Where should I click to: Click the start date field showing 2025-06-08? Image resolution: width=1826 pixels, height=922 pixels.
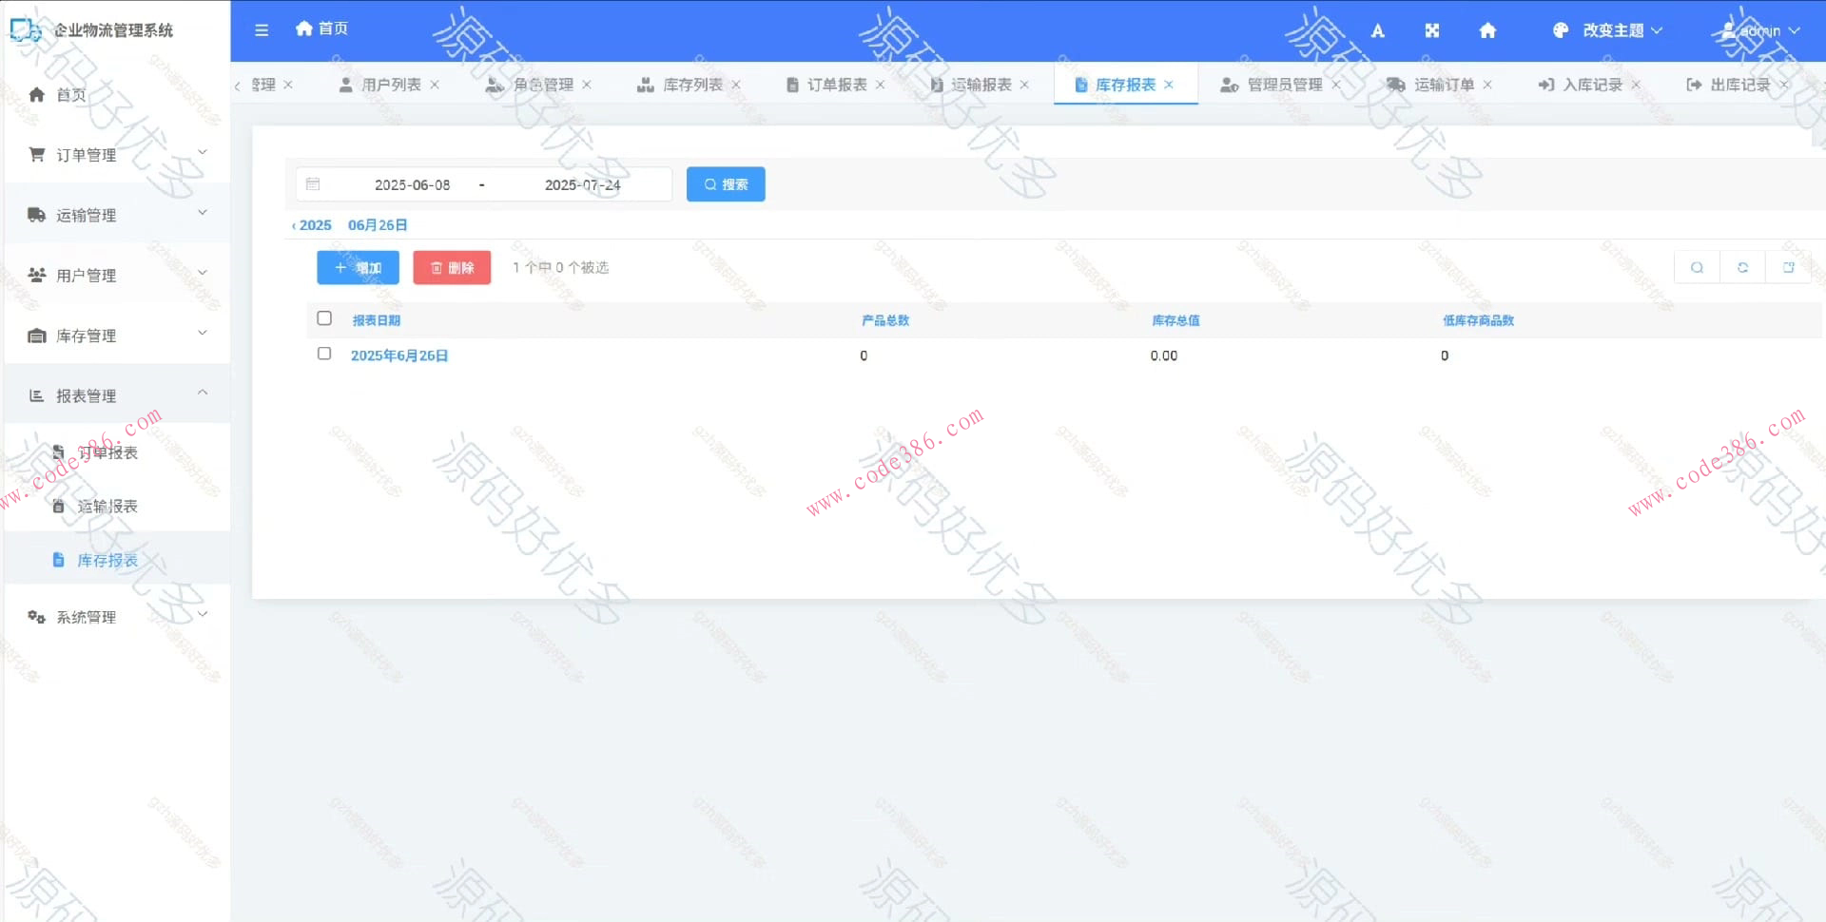click(x=412, y=183)
